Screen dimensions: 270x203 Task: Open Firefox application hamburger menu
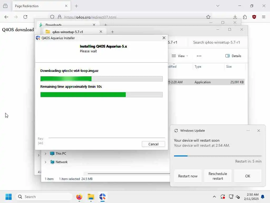264,17
